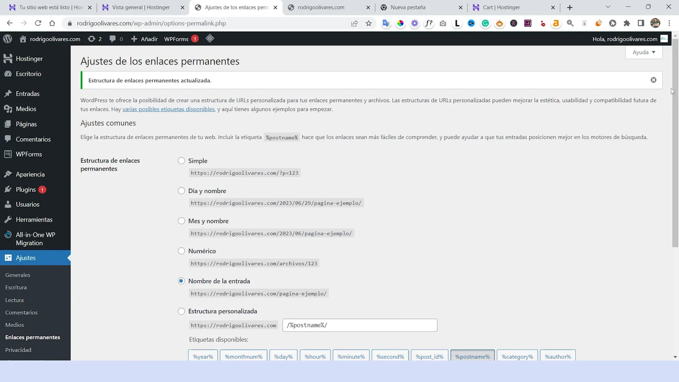Screen dimensions: 679x382
Task: Open the WordPress logo menu
Action: pos(7,39)
